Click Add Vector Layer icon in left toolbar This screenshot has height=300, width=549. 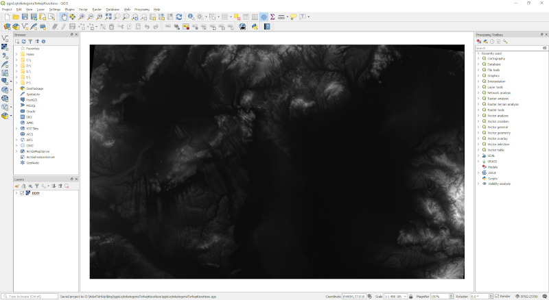pos(5,38)
